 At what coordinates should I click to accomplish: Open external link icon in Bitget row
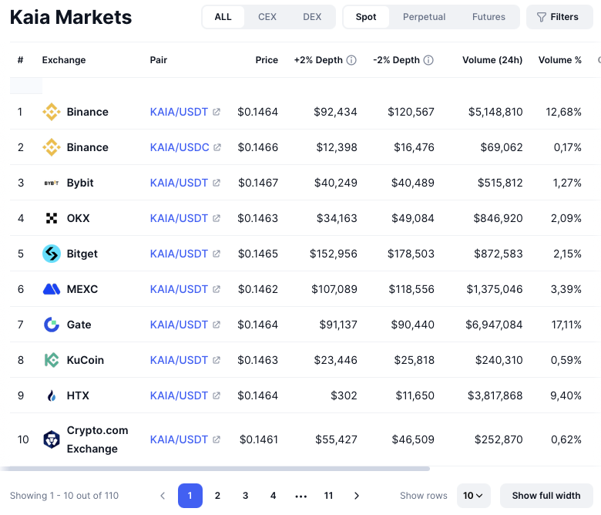coord(217,254)
